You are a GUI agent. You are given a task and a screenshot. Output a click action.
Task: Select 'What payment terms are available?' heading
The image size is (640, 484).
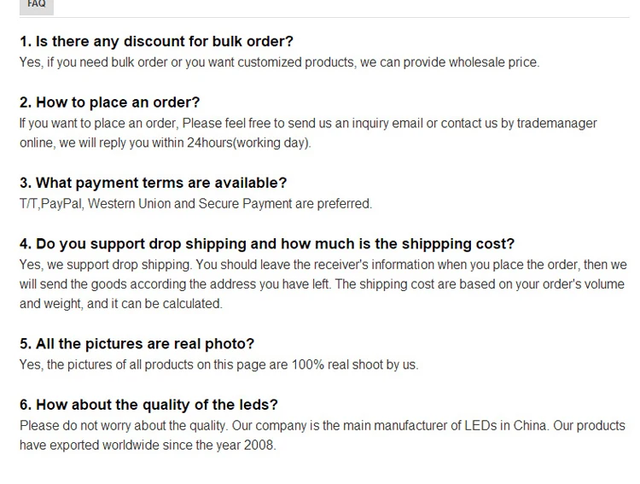coord(153,183)
